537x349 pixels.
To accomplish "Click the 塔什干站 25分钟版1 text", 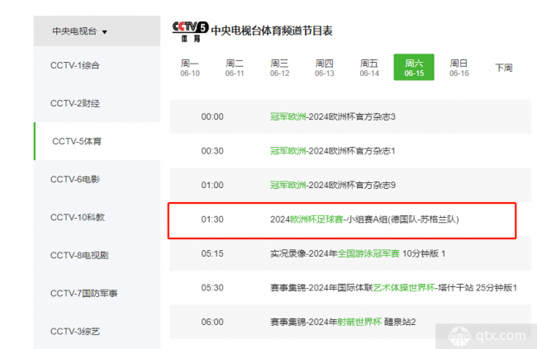I will 478,288.
